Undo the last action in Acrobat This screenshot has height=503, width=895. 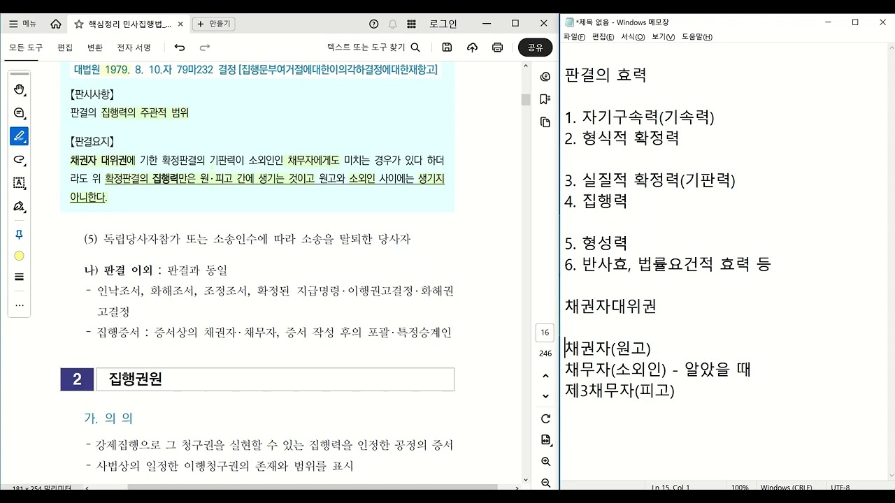coord(180,48)
